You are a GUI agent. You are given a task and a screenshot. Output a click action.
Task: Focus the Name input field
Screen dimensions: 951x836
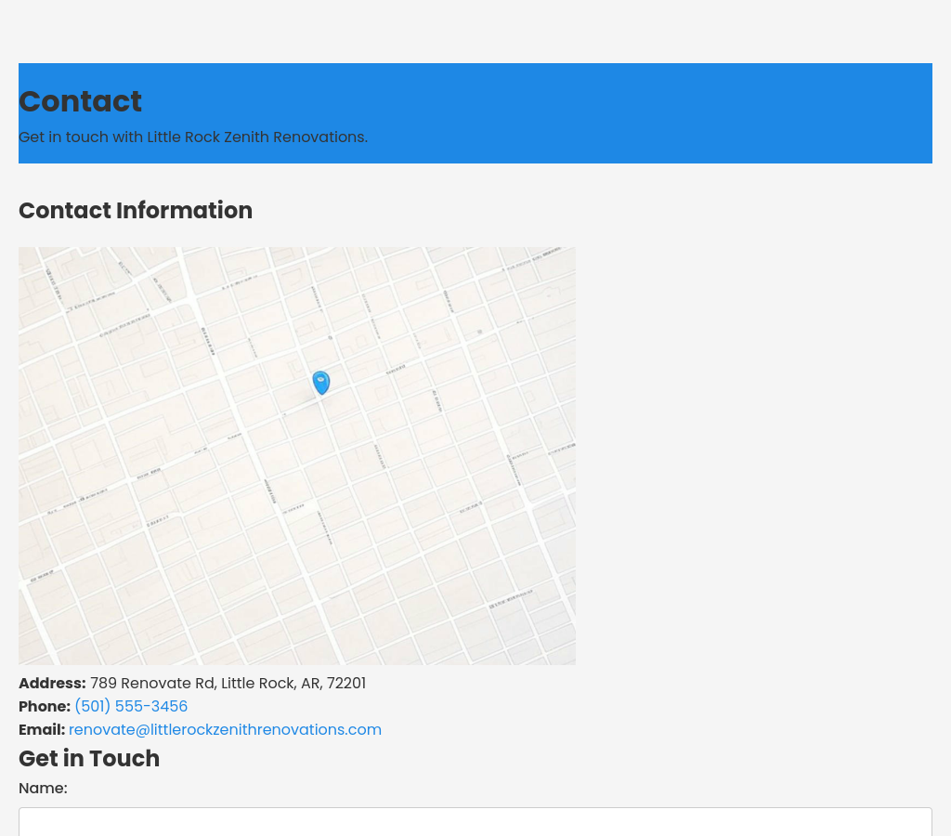(475, 821)
